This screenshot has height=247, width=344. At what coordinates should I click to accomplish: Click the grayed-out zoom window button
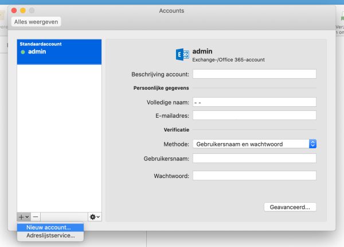point(32,10)
